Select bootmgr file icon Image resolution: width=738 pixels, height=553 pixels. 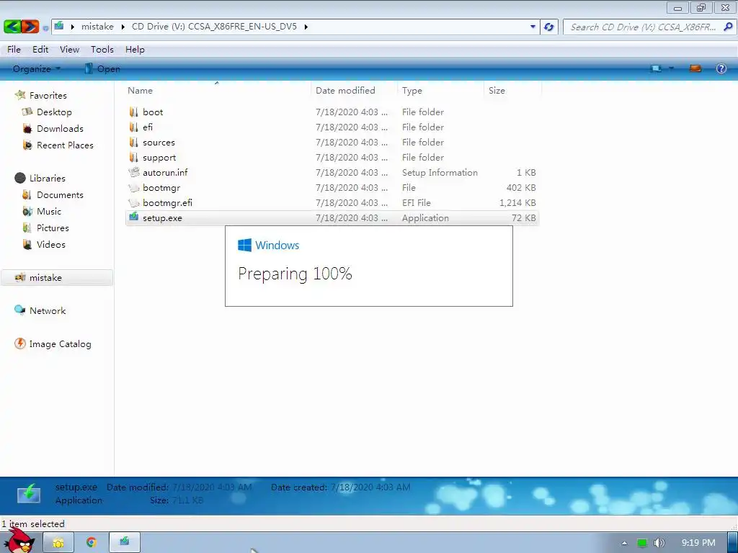pyautogui.click(x=134, y=188)
